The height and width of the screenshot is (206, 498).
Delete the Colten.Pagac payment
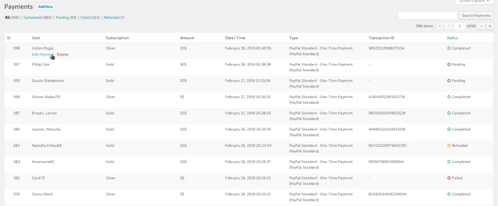pos(63,54)
